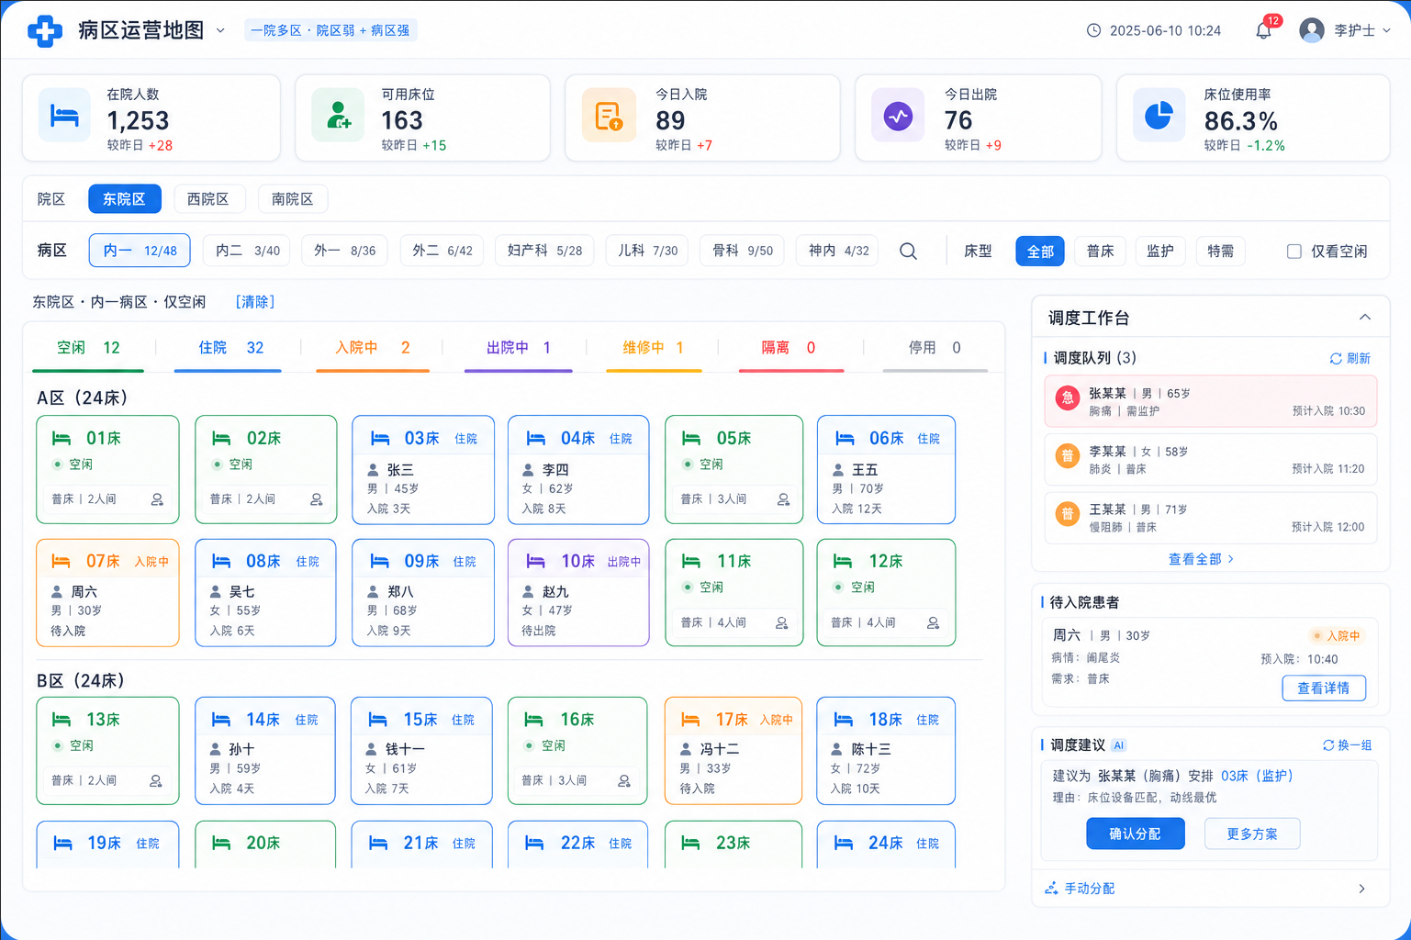Click the ward search magnifier icon
The width and height of the screenshot is (1411, 940).
[x=908, y=251]
